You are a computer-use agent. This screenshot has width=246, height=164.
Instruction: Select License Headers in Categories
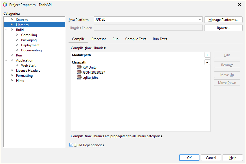[28, 71]
